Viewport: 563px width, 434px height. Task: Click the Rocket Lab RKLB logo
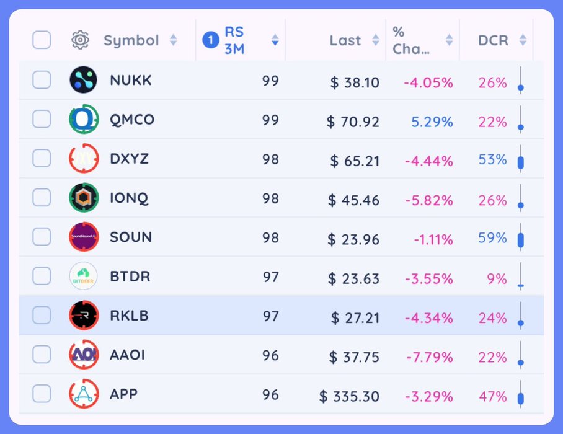84,316
